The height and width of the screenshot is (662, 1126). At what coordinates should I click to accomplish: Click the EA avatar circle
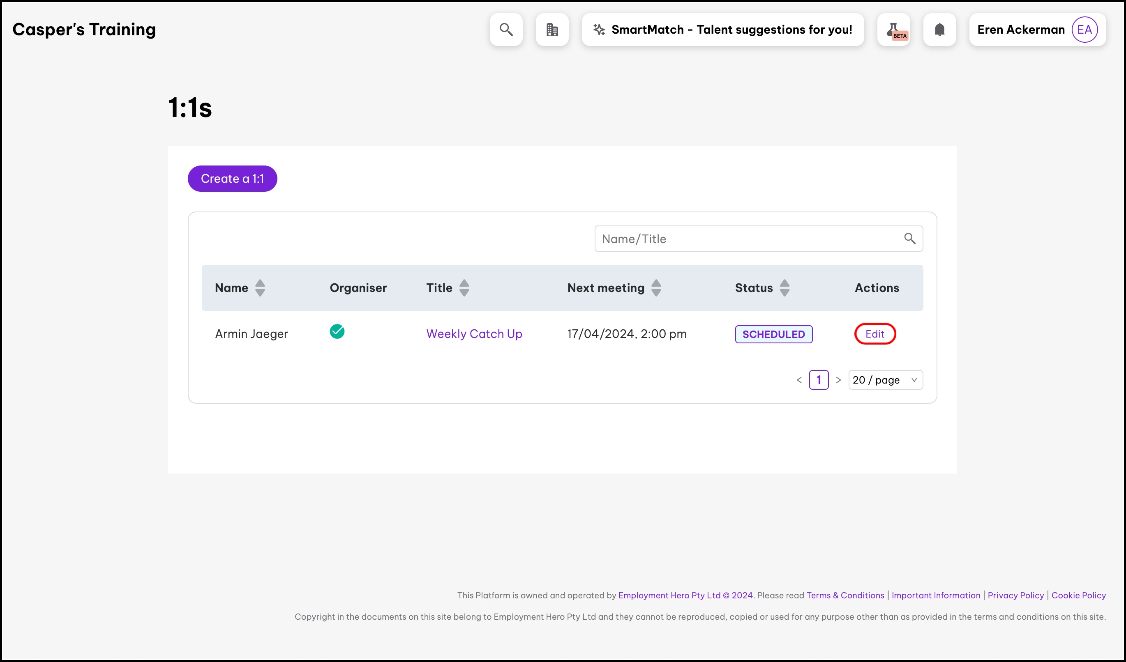tap(1084, 30)
